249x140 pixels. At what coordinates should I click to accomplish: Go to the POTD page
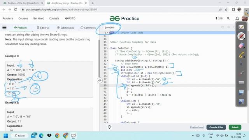click(x=70, y=18)
